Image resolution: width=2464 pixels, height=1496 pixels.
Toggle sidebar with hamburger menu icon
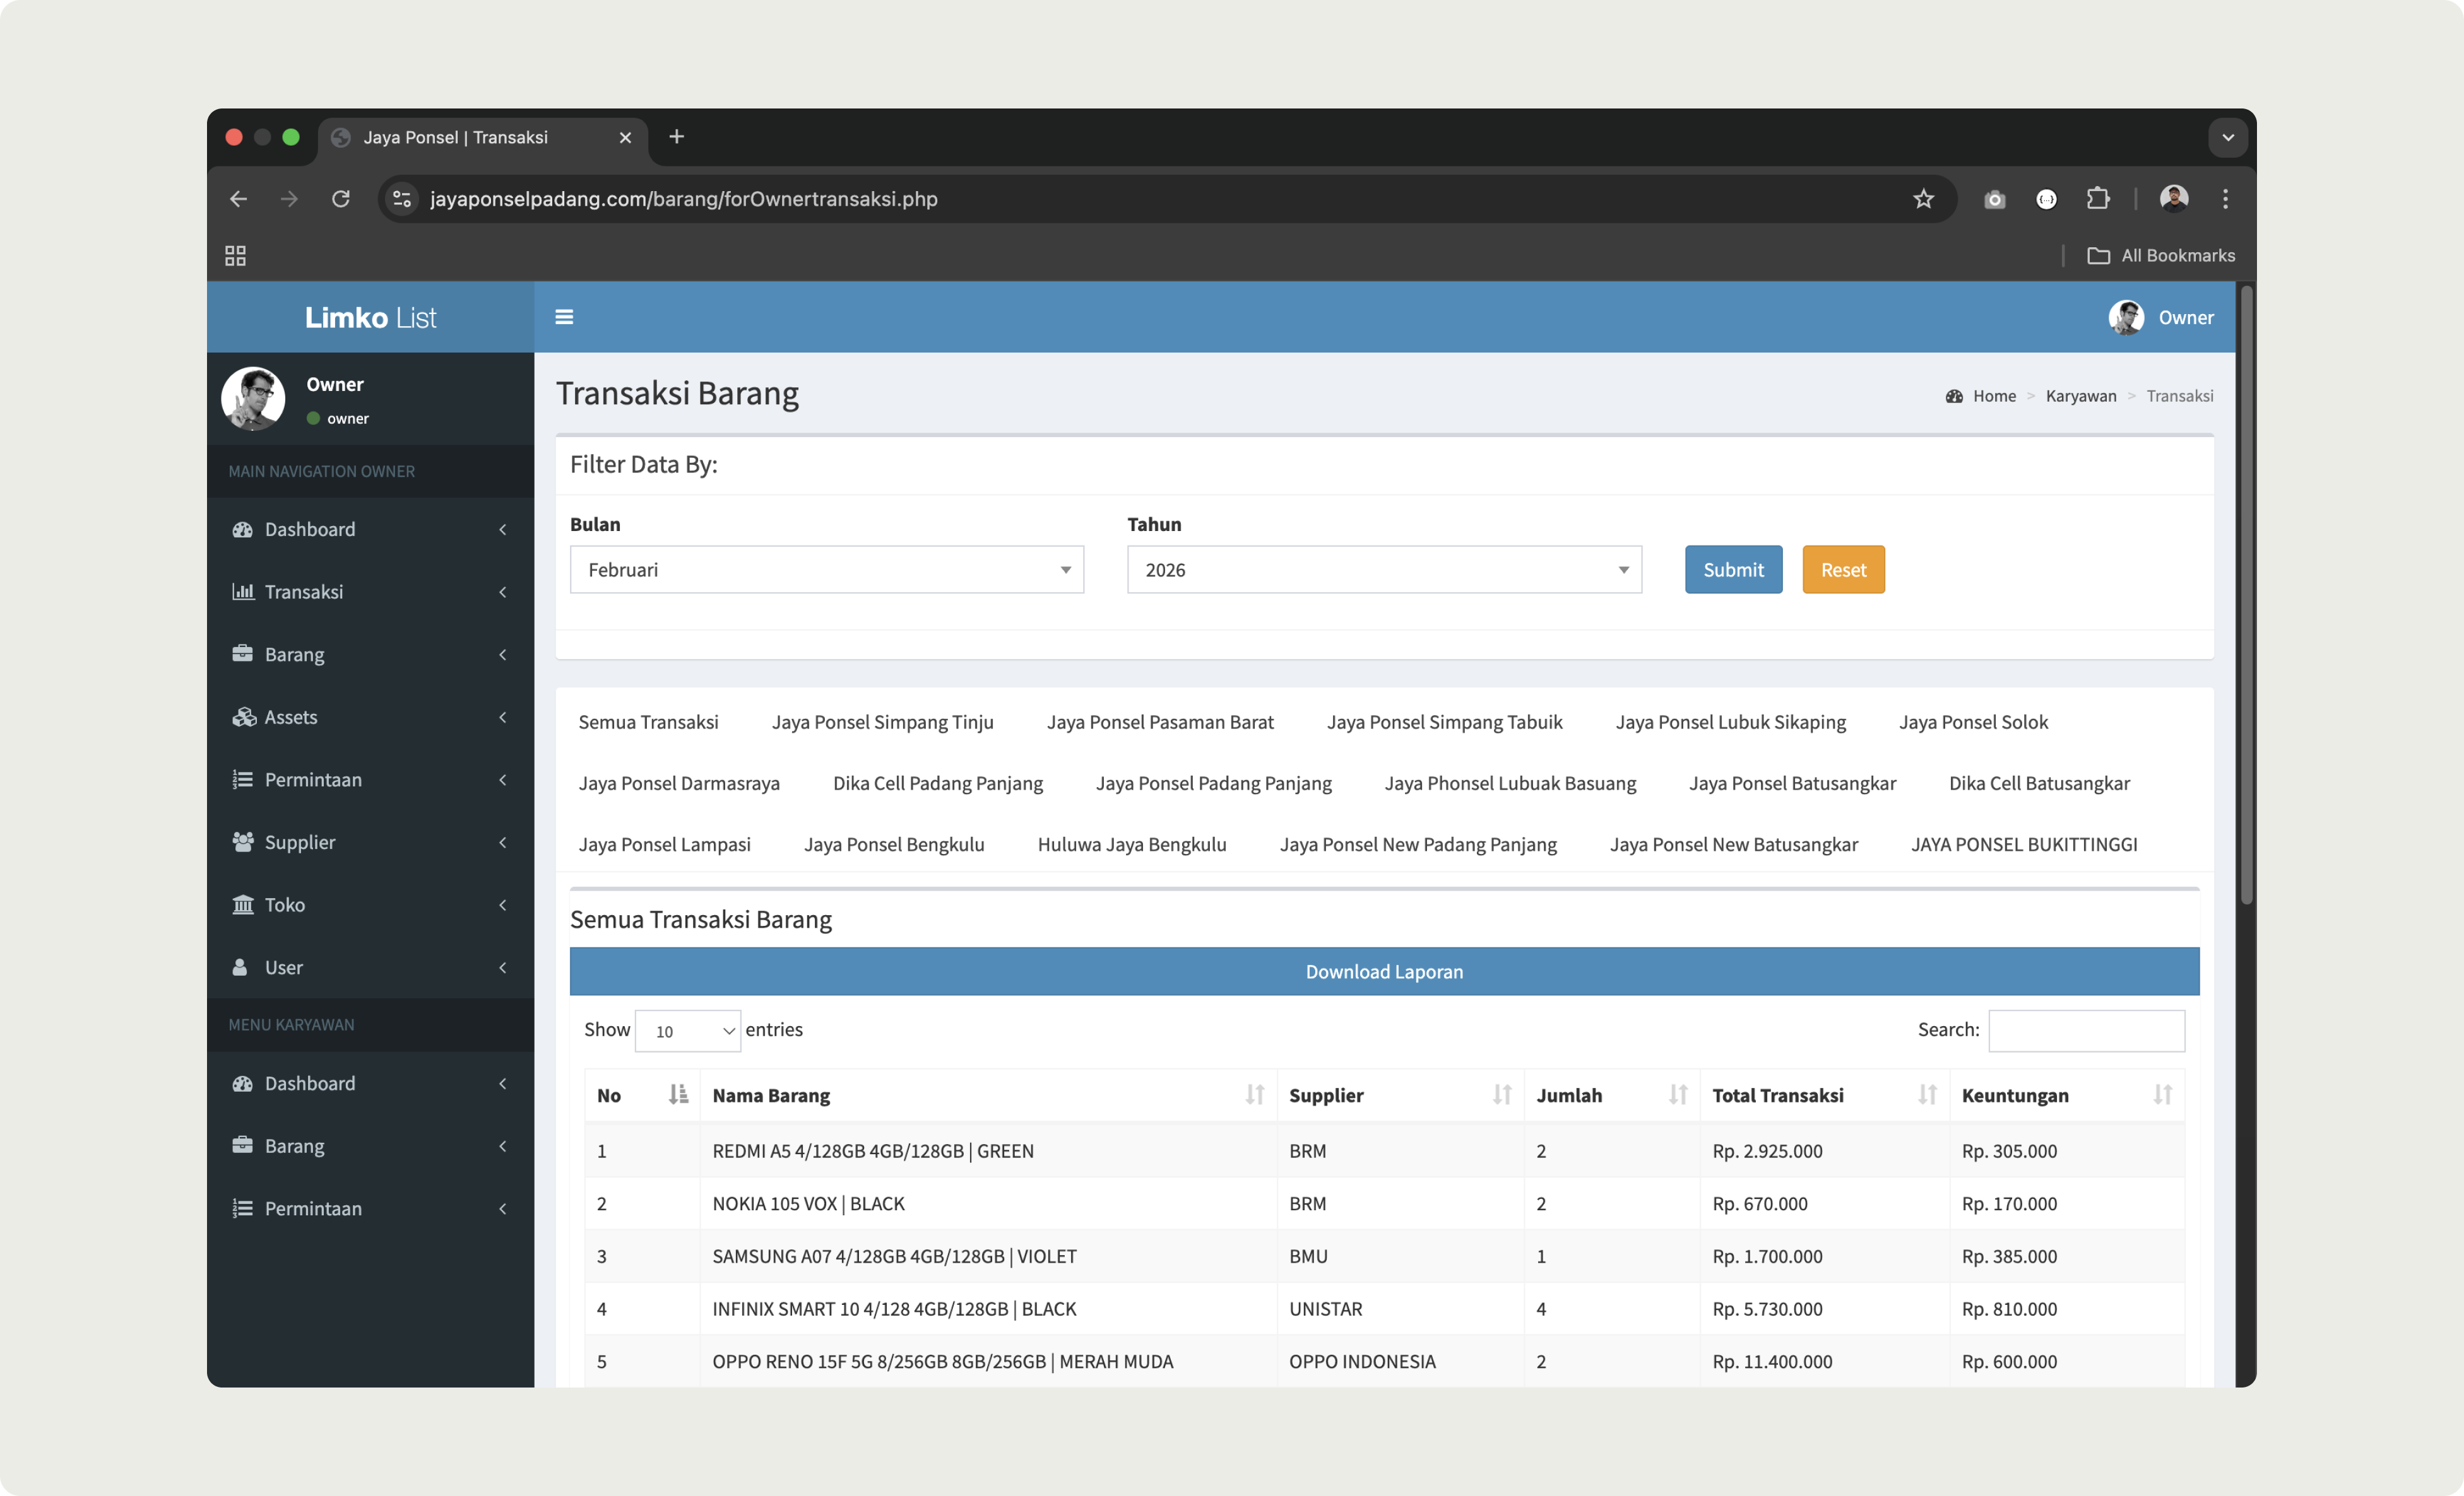pos(564,317)
